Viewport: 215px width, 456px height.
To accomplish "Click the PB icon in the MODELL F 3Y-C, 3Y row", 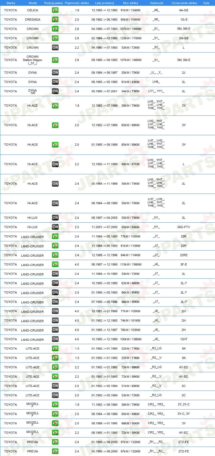I will point(55,414).
